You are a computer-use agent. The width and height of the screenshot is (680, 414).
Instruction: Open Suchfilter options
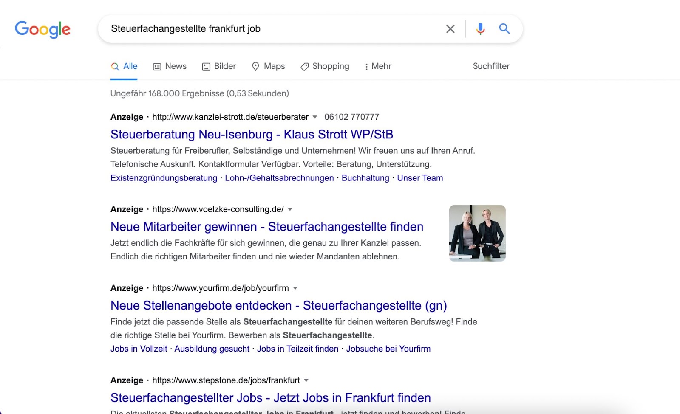pyautogui.click(x=491, y=66)
